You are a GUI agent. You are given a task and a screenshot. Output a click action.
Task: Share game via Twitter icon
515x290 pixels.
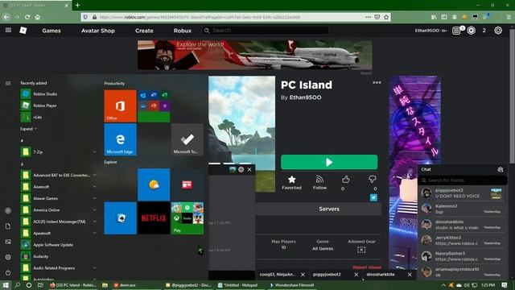pyautogui.click(x=373, y=197)
